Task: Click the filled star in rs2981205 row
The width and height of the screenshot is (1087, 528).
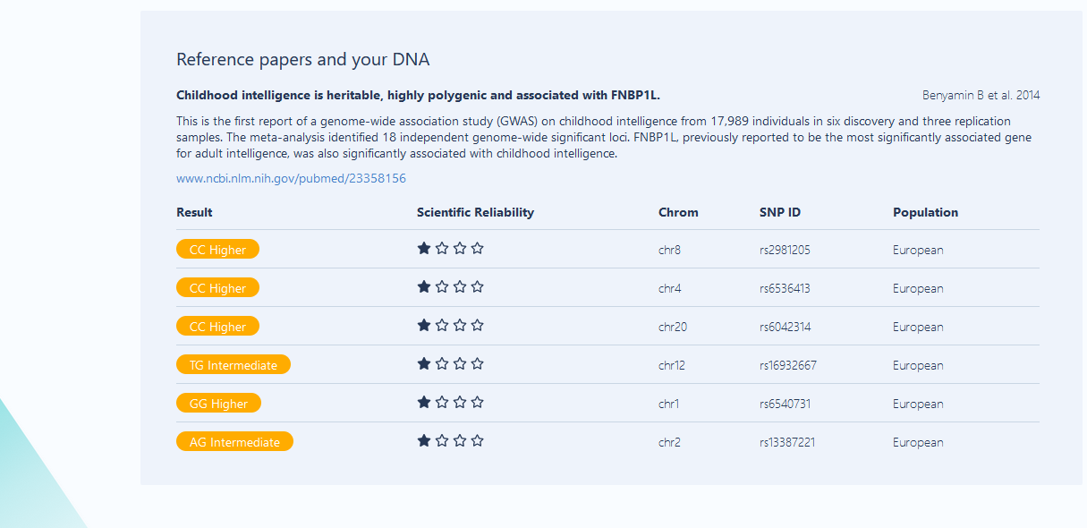Action: 424,248
